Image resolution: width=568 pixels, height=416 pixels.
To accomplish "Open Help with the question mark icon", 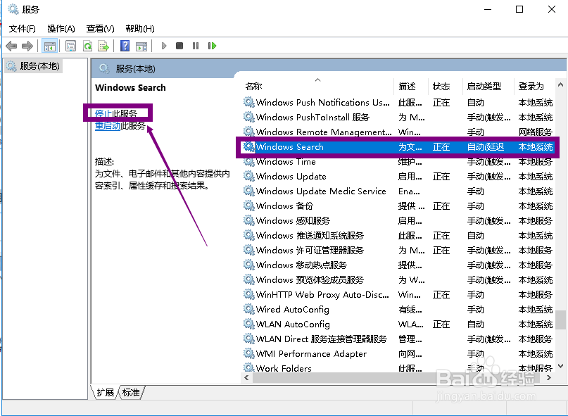I will pyautogui.click(x=125, y=46).
